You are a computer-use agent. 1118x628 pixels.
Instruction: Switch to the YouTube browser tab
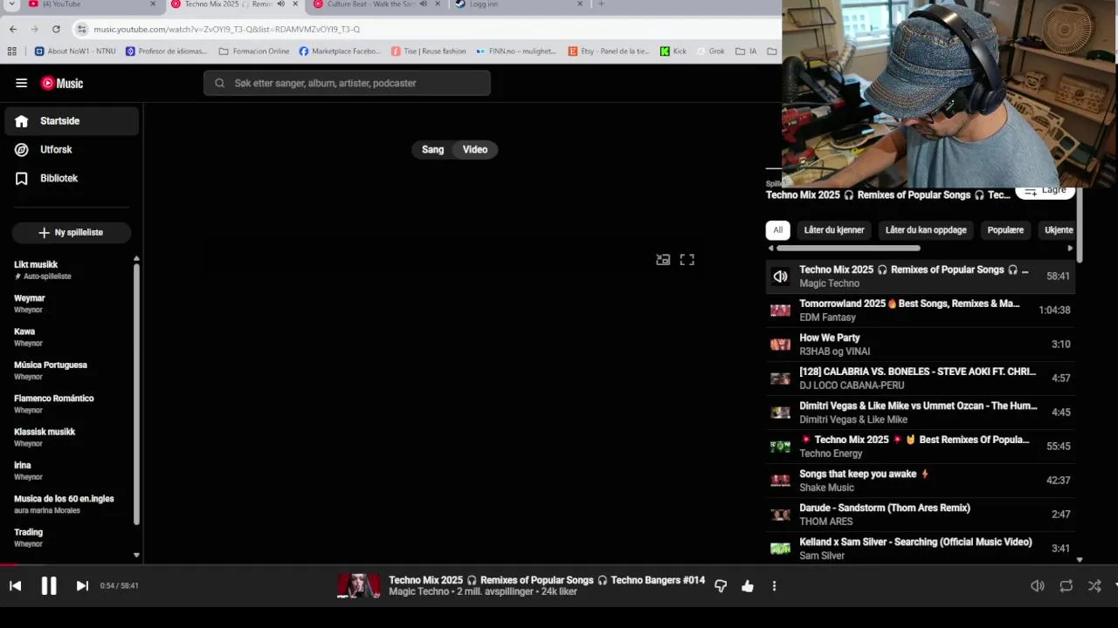pyautogui.click(x=92, y=4)
